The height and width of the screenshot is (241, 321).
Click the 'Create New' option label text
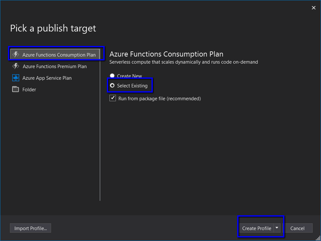click(x=129, y=76)
